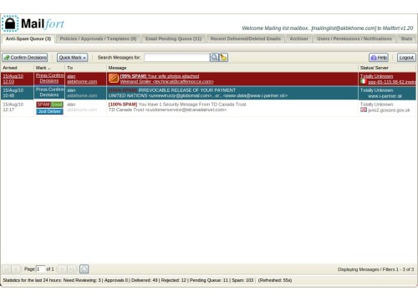Open the Archiver tab

tap(298, 38)
